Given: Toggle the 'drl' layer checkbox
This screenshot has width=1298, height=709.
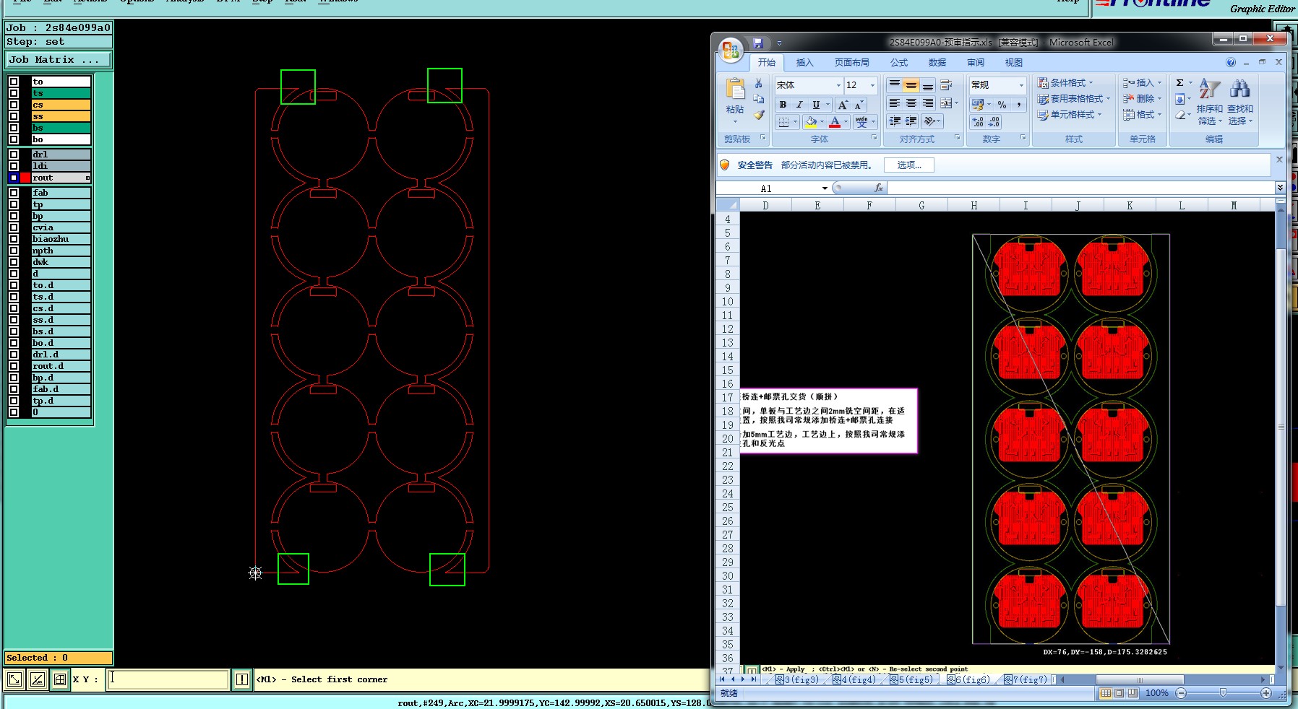Looking at the screenshot, I should [x=14, y=155].
